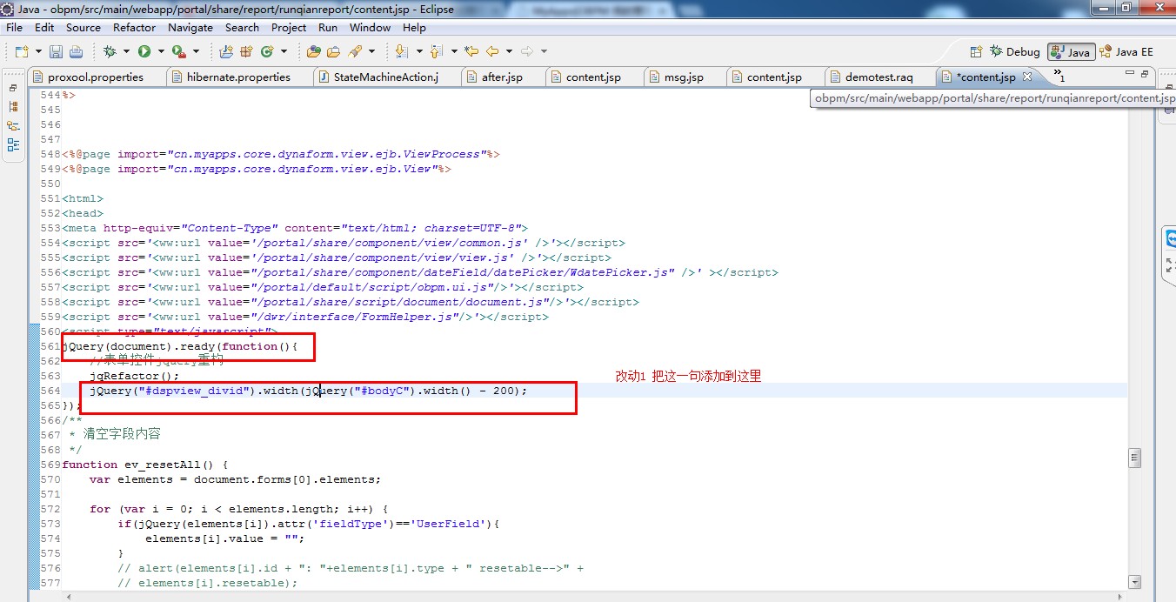Jump to Last Edit Location icon
Screen dimensions: 1176x602
point(471,51)
